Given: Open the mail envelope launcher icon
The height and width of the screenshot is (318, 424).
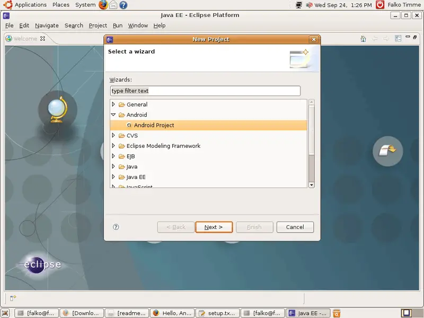Looking at the screenshot, I should tap(113, 5).
